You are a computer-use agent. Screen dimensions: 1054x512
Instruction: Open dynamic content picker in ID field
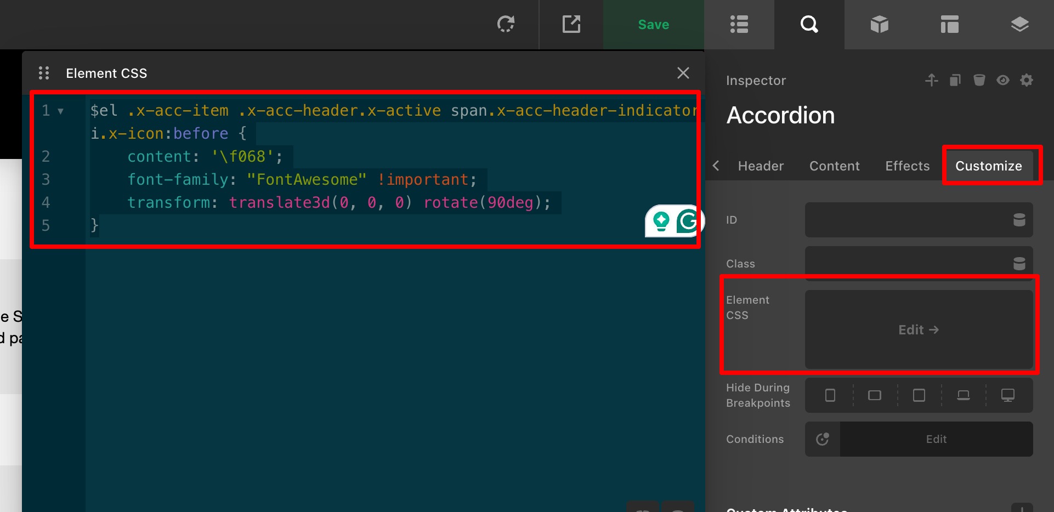pos(1019,220)
